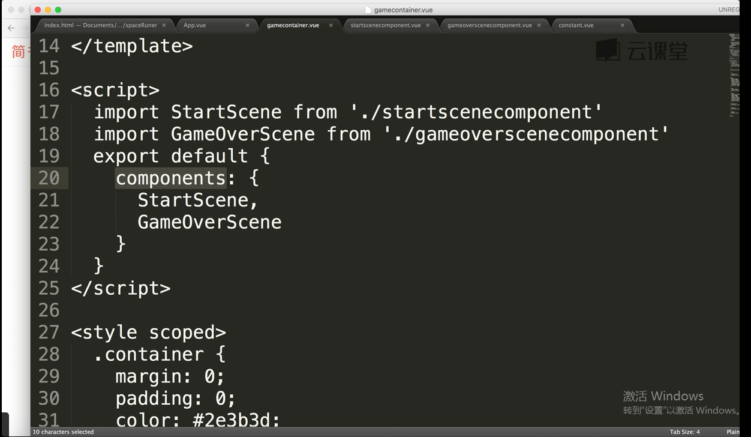Click the browser back arrow behind the editor
Image resolution: width=751 pixels, height=437 pixels.
[11, 28]
